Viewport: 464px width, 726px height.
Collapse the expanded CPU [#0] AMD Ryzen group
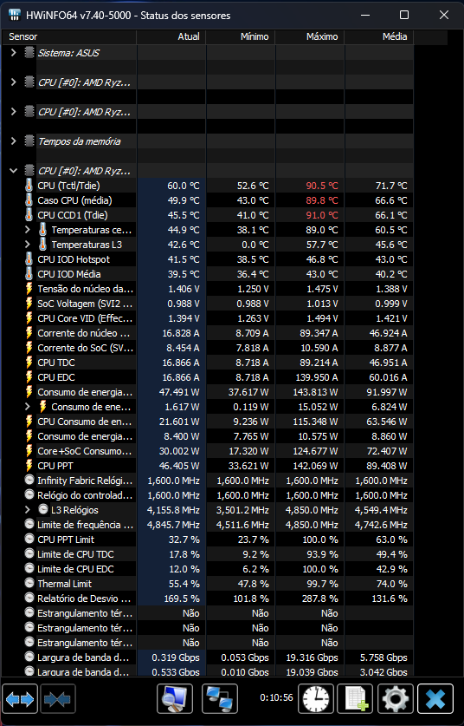tap(13, 171)
